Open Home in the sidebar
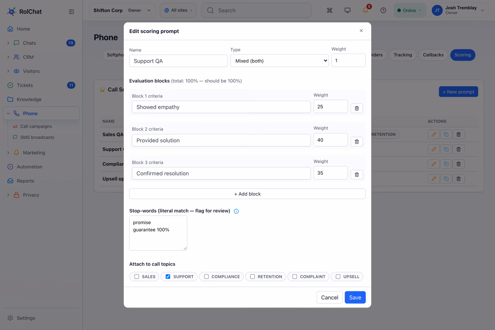This screenshot has height=330, width=495. [41, 29]
